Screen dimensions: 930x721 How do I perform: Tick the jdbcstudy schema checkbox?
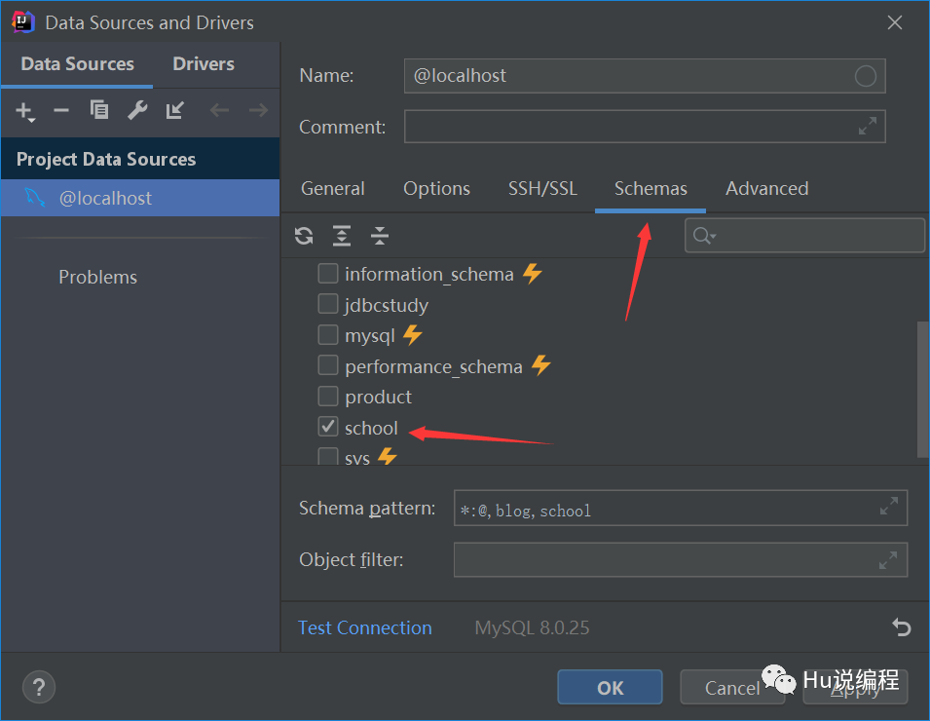tap(328, 305)
